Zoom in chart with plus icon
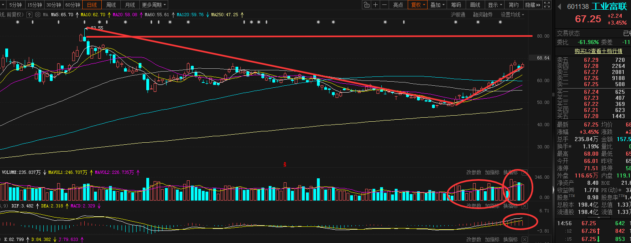This screenshot has height=243, width=631. pos(376,5)
